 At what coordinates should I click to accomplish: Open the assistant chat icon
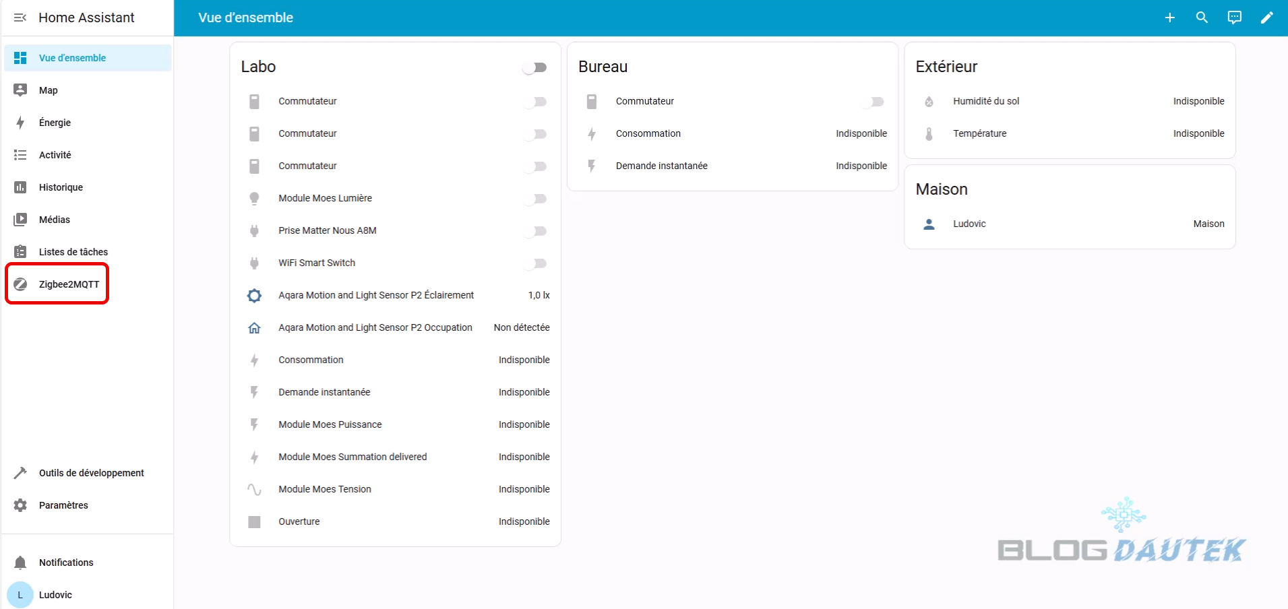tap(1234, 18)
